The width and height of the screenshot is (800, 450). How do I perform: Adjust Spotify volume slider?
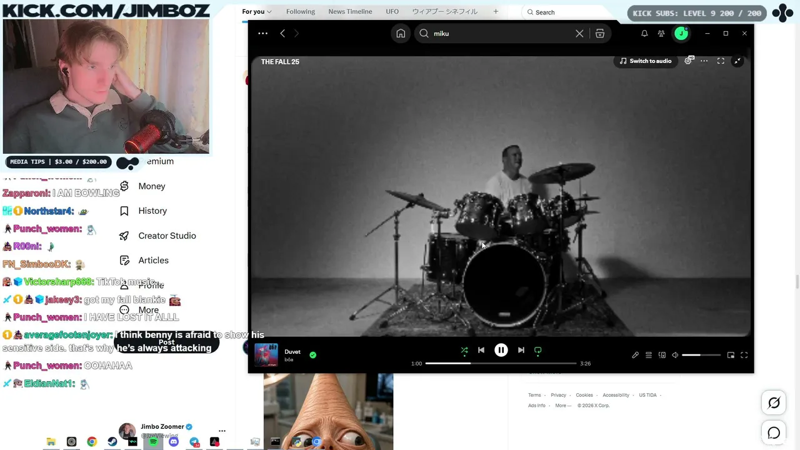tap(701, 355)
